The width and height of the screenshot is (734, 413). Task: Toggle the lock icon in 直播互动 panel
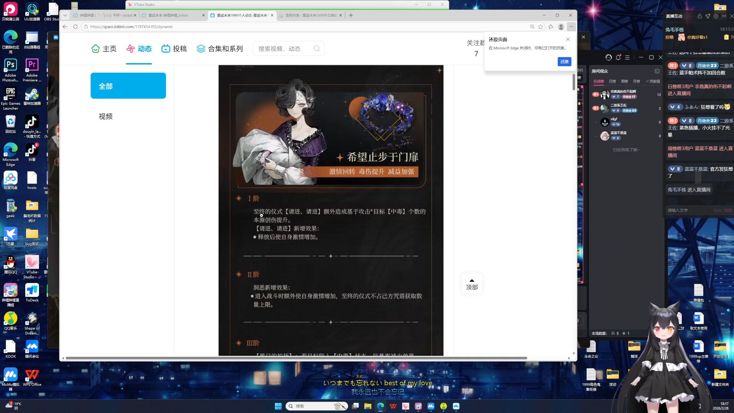click(700, 16)
